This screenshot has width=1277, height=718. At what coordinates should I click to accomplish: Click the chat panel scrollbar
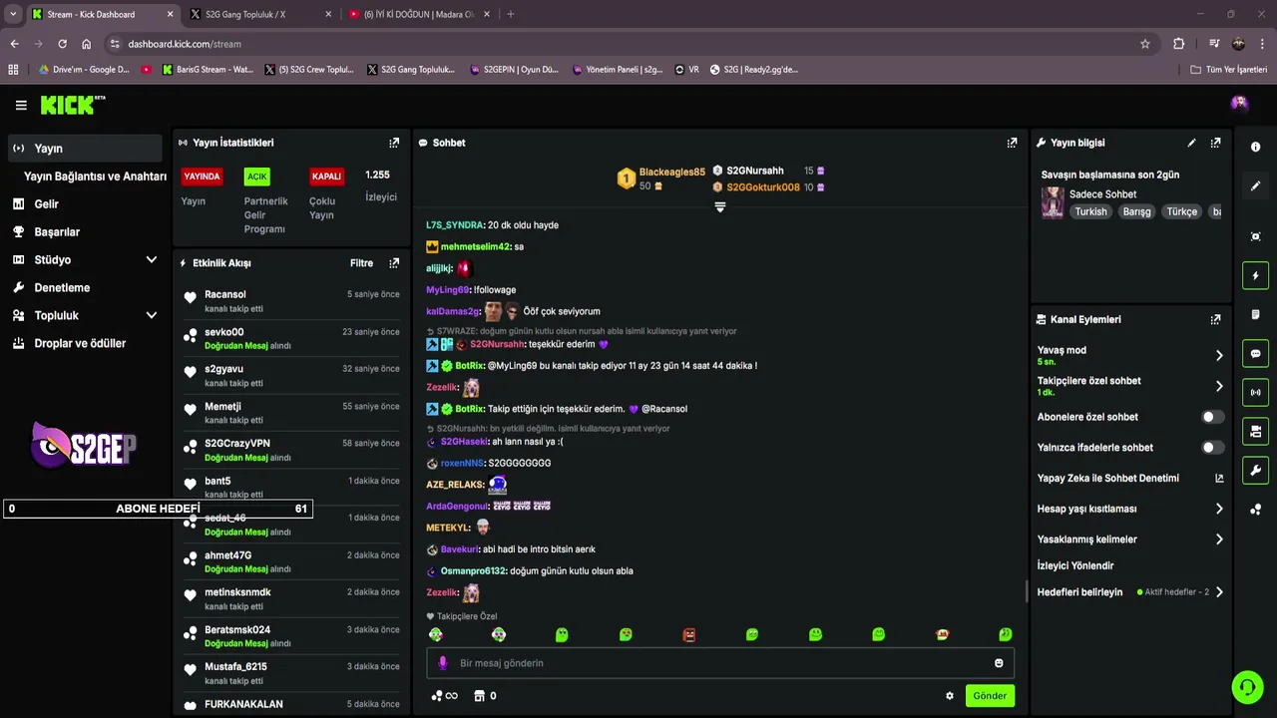click(x=1027, y=590)
